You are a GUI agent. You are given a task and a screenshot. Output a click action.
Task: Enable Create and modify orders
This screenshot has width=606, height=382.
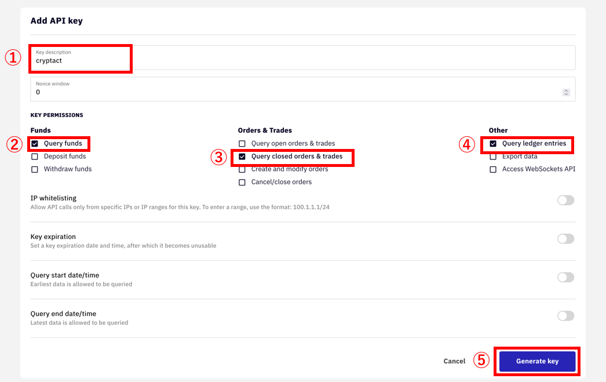coord(242,169)
